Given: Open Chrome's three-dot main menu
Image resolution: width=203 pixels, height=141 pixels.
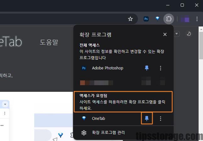Looking at the screenshot, I should (197, 19).
